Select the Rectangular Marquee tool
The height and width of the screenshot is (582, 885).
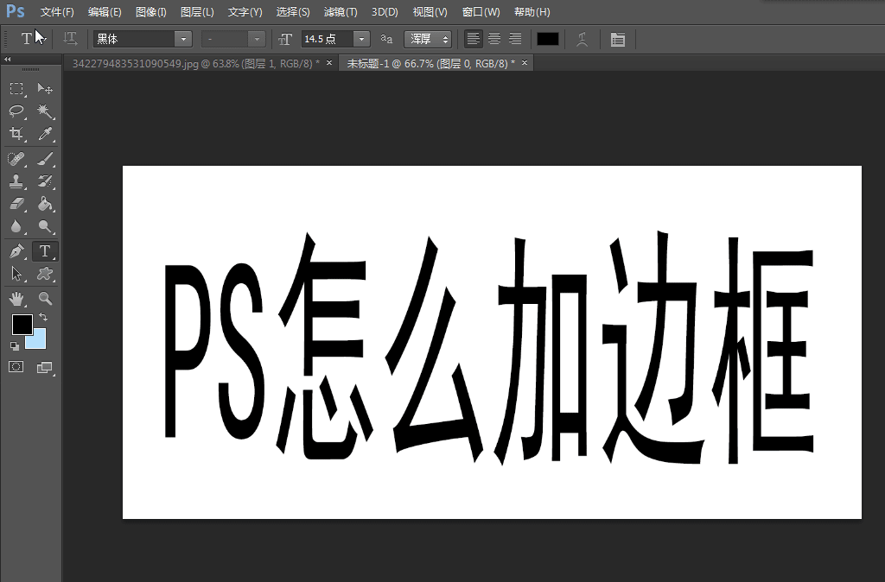tap(17, 88)
